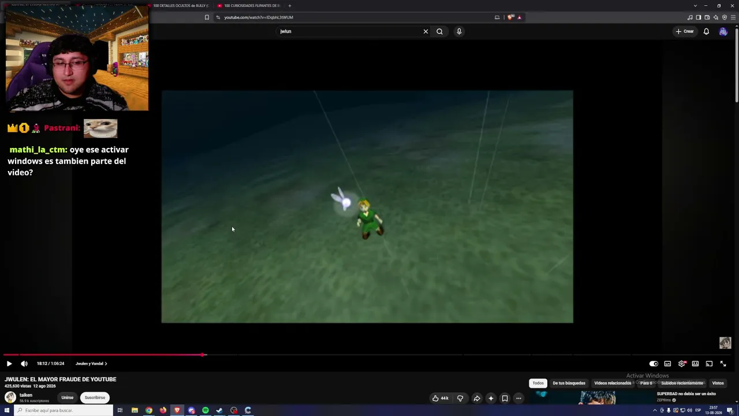Subscribe to the taiken channel
739x416 pixels.
95,398
